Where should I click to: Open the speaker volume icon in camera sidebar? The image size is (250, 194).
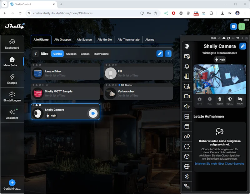coord(187,106)
